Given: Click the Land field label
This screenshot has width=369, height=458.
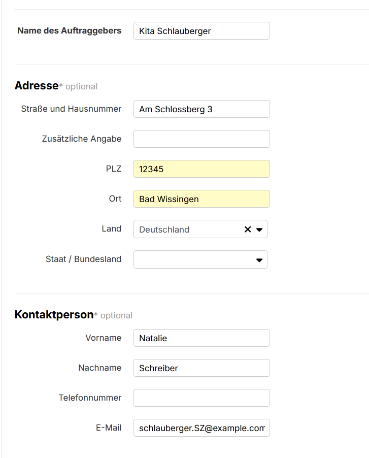Looking at the screenshot, I should 112,228.
